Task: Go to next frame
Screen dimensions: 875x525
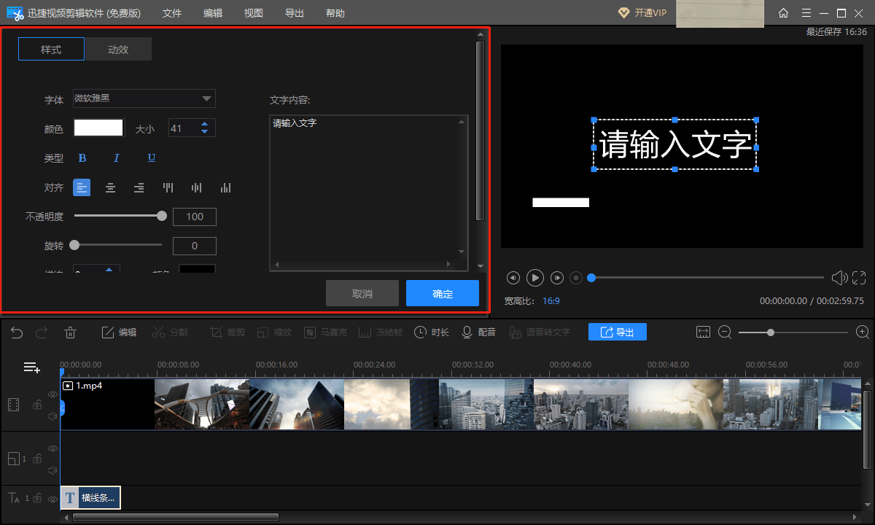Action: [557, 278]
